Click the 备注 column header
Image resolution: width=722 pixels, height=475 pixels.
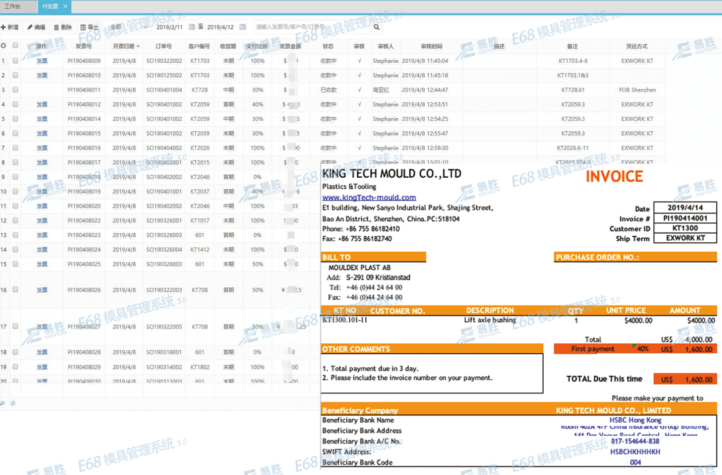572,46
